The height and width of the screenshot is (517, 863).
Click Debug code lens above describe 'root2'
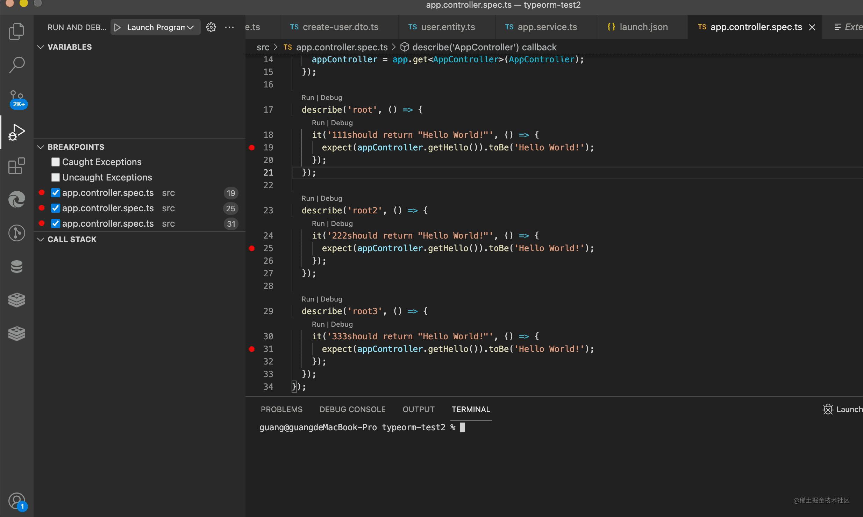(x=331, y=198)
